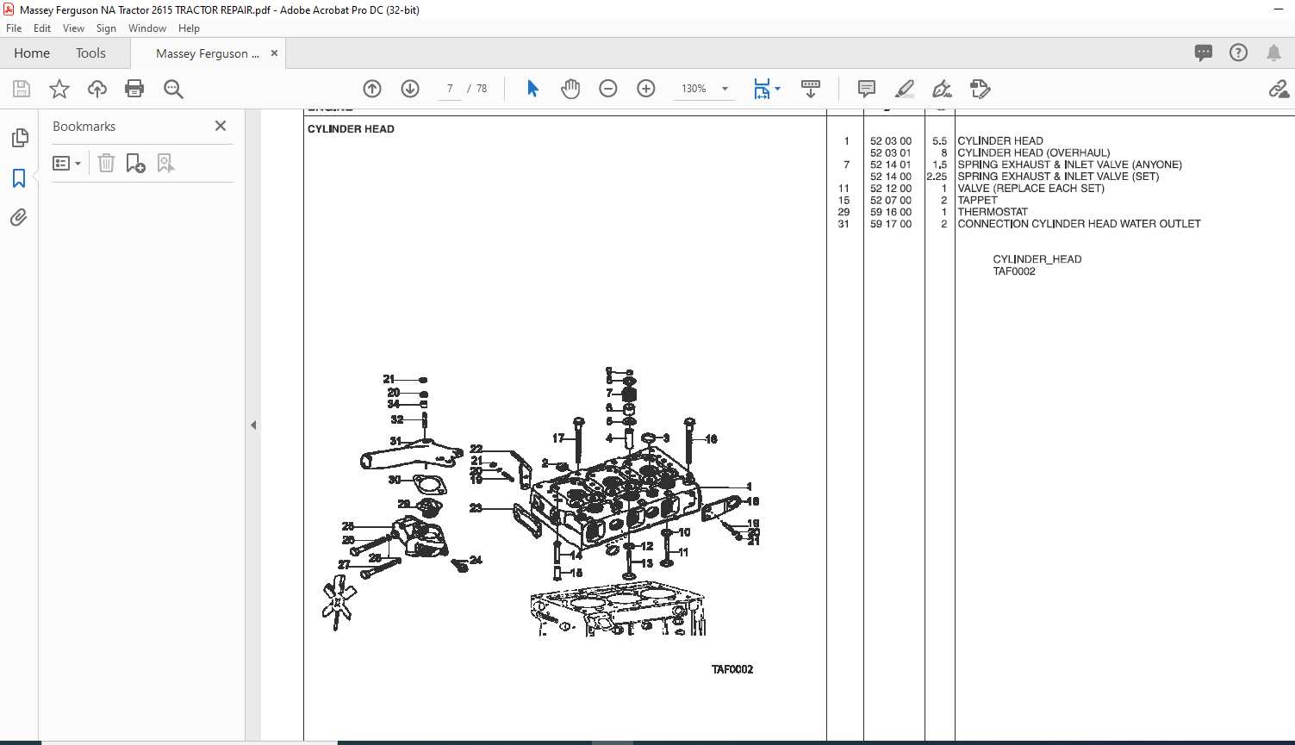Click the stamp tool icon
1295x745 pixels.
point(980,89)
